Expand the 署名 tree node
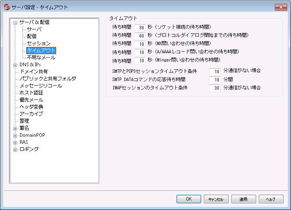Viewport: 291px width, 210px height. [15, 128]
